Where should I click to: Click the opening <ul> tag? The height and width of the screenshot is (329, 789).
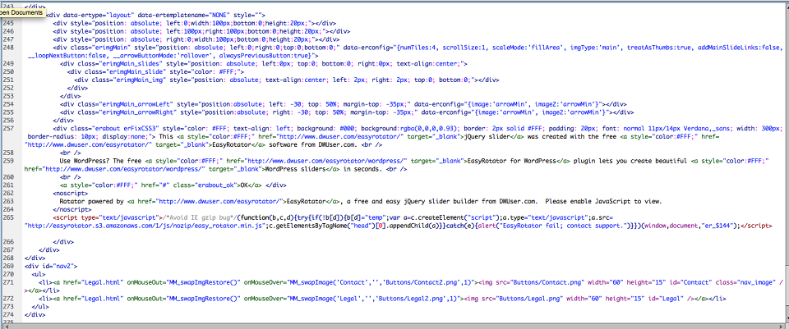coord(39,275)
